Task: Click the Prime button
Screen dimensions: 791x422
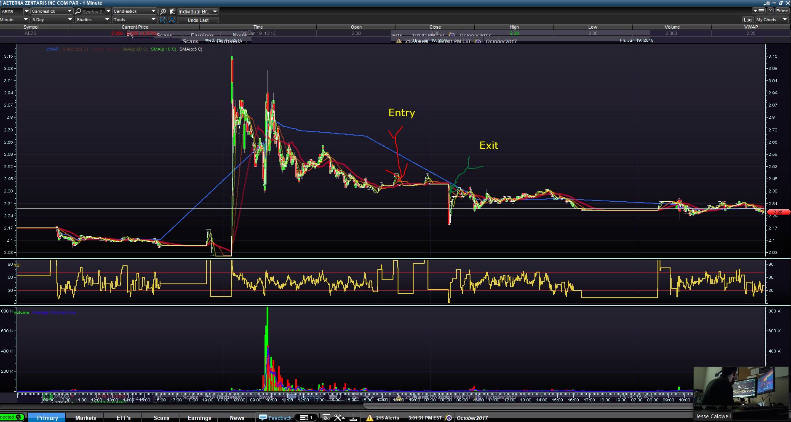Action: coord(782,11)
